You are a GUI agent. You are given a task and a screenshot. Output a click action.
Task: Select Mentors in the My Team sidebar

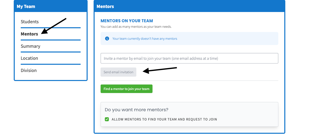point(29,34)
